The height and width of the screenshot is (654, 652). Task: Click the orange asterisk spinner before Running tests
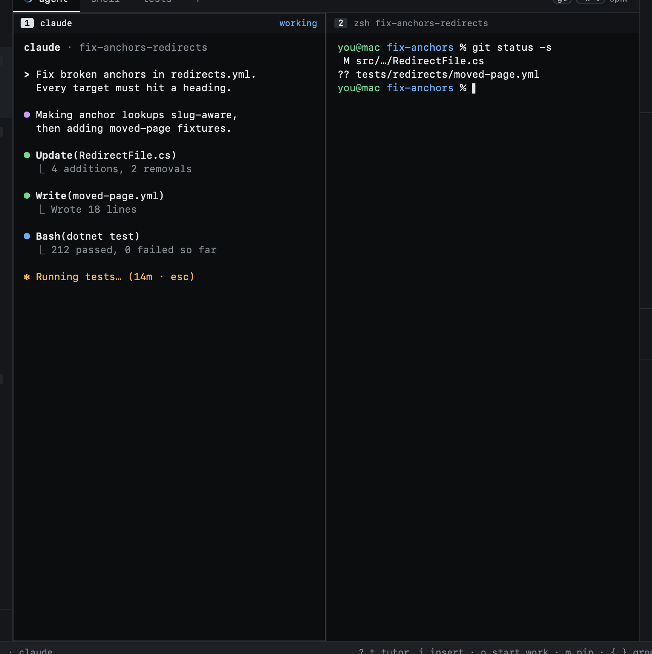(x=27, y=277)
